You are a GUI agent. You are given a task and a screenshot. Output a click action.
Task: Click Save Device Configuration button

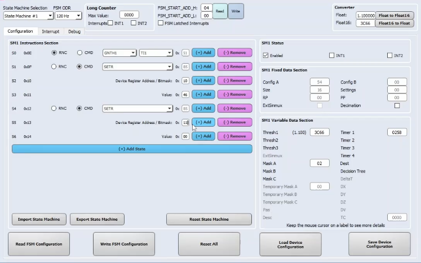pyautogui.click(x=379, y=244)
